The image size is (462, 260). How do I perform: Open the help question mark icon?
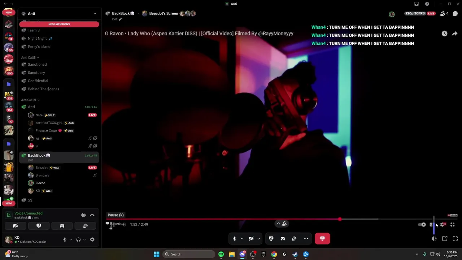[427, 4]
